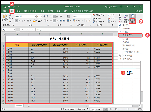Decrease indent of cell content

pyautogui.click(x=61, y=21)
